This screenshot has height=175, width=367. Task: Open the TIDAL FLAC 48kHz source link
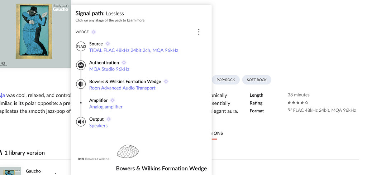point(133,50)
